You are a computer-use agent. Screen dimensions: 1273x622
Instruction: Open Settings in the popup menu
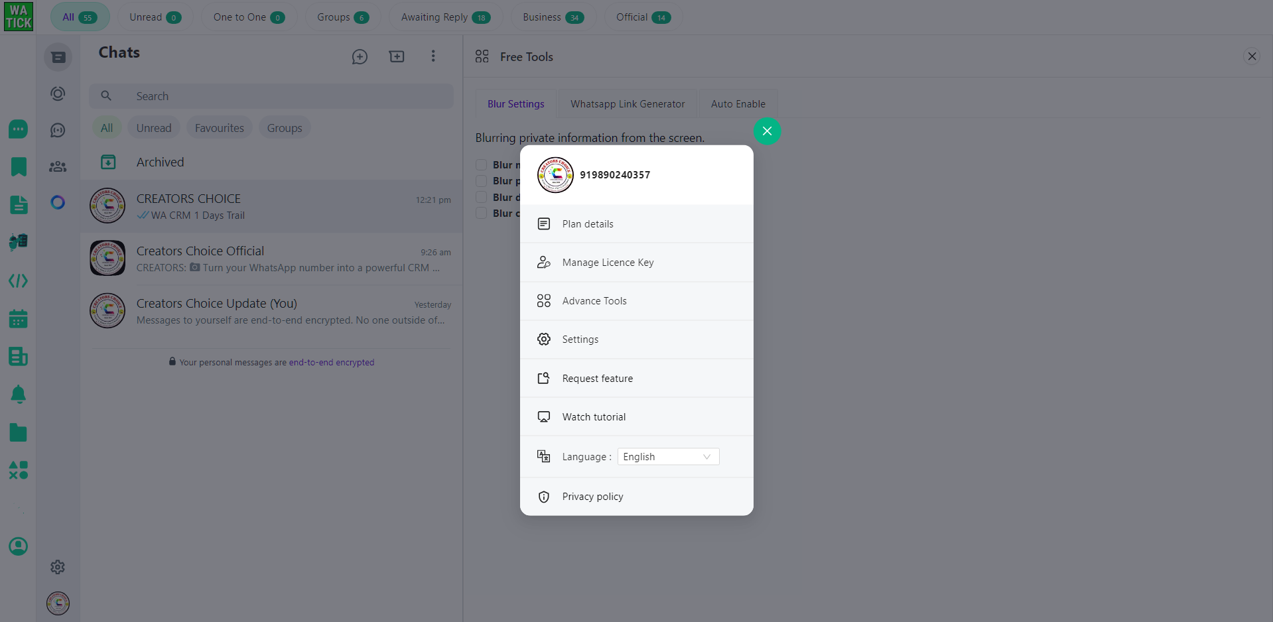(x=637, y=340)
